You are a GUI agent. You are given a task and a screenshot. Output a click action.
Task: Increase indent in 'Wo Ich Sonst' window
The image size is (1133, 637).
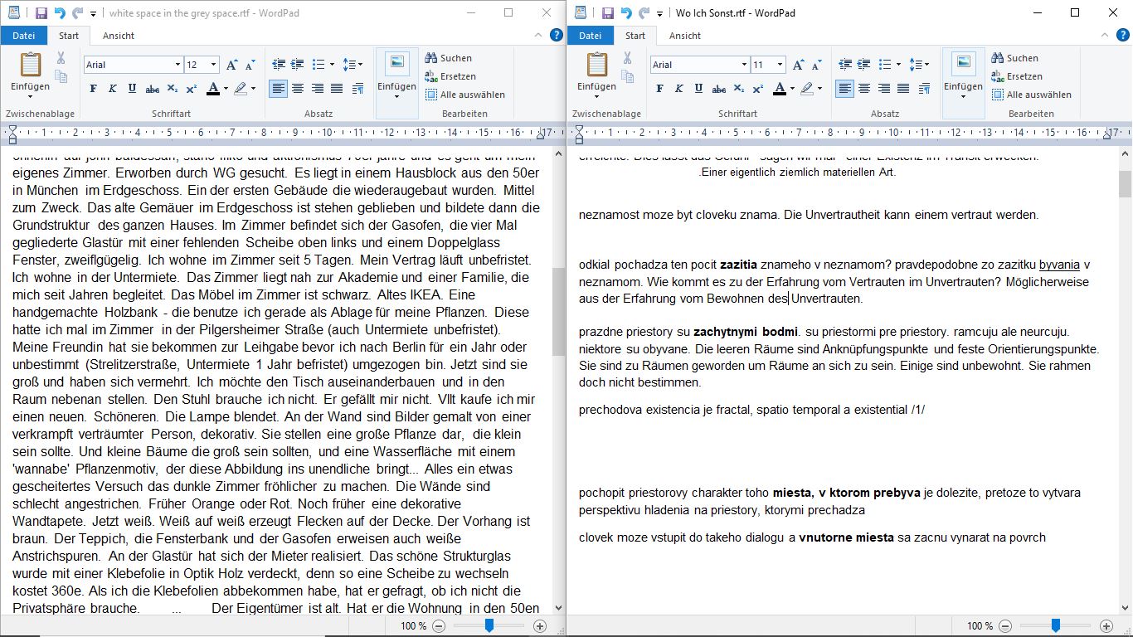[863, 65]
